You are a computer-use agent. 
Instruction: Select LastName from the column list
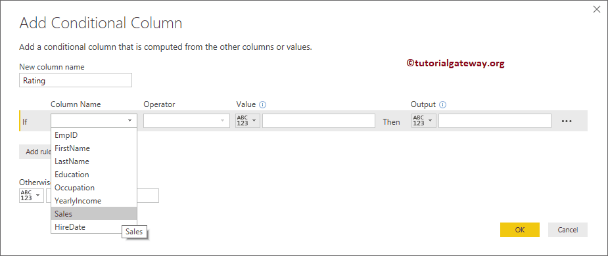pyautogui.click(x=94, y=161)
